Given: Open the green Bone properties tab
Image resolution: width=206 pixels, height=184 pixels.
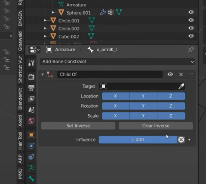Looking at the screenshot, I should click(31, 179).
